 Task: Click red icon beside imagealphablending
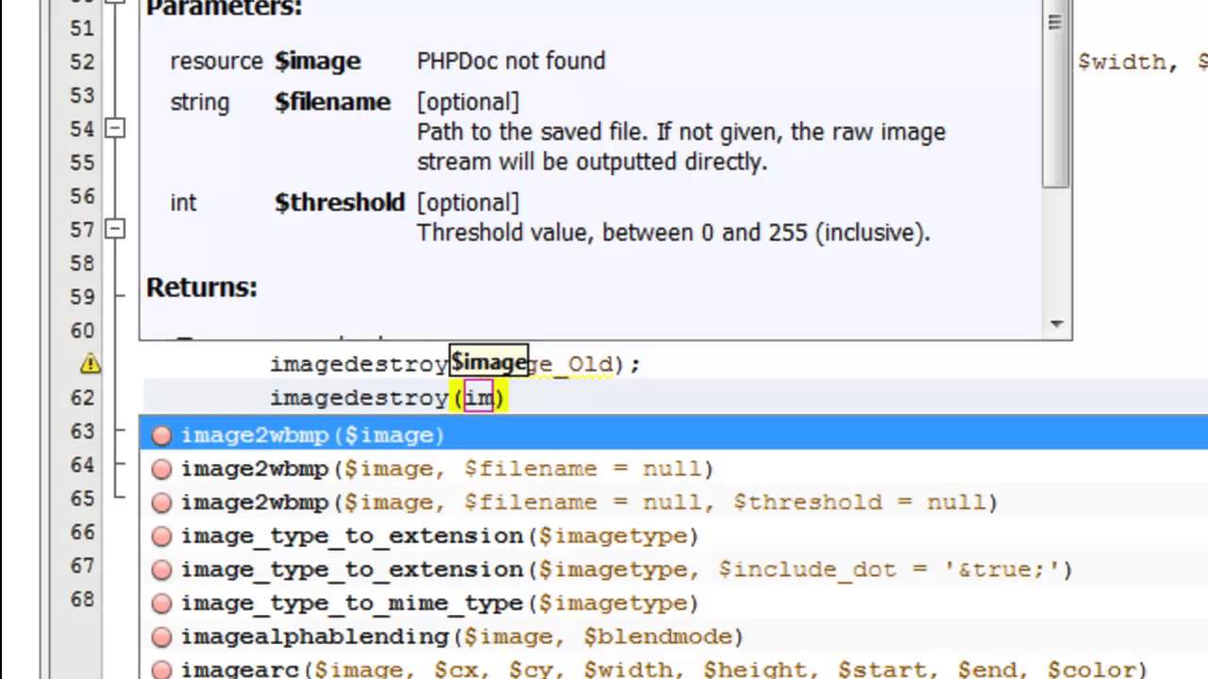pyautogui.click(x=161, y=637)
